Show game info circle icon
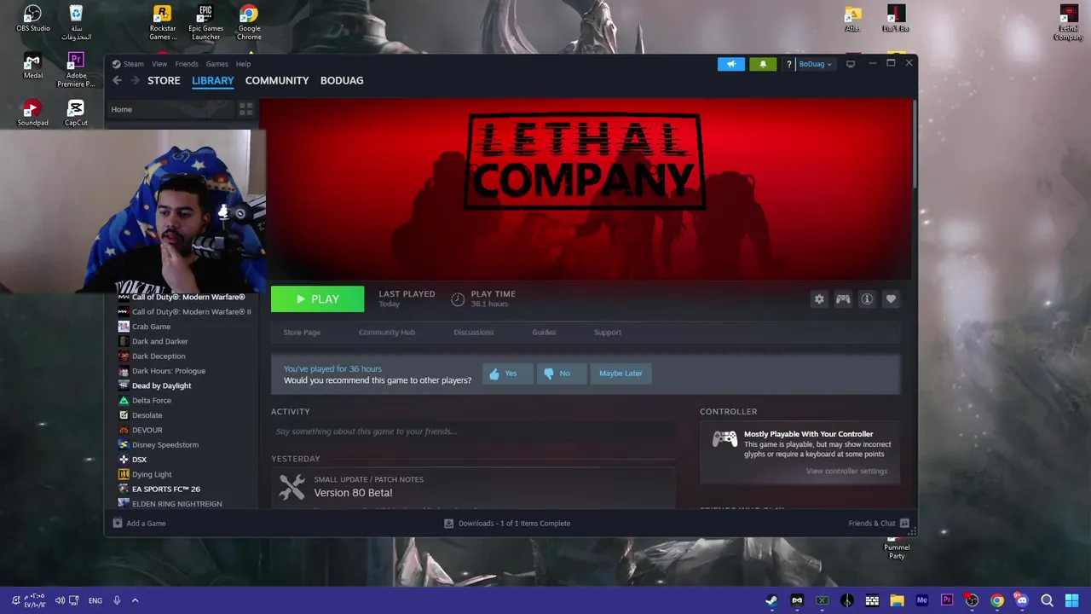 [867, 299]
